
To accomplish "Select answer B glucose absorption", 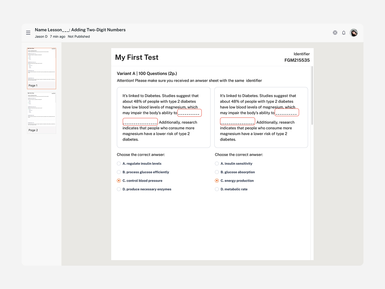I will point(217,172).
